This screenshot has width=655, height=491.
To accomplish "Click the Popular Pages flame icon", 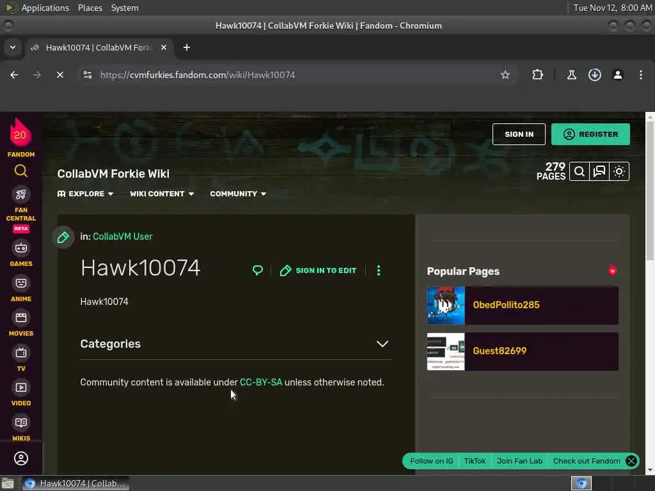I will tap(612, 270).
